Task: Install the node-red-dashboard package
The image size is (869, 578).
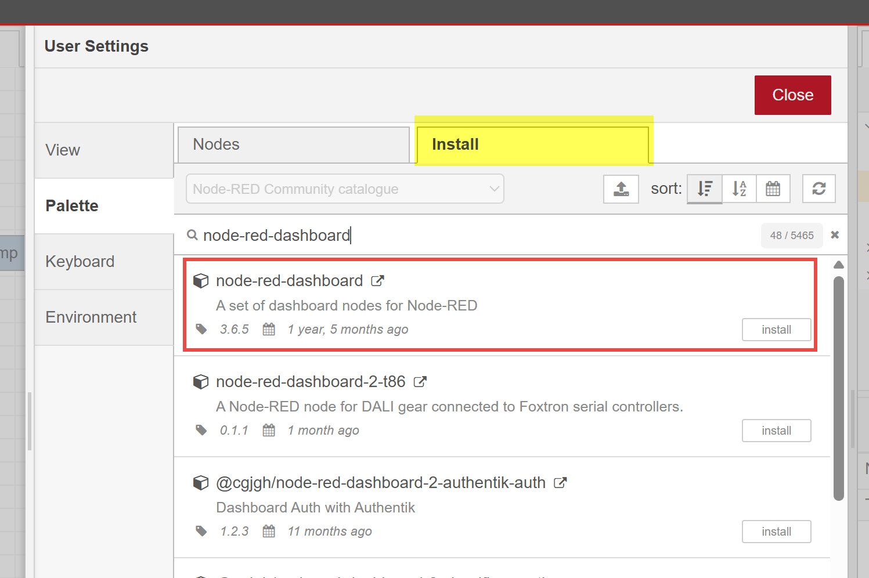Action: pyautogui.click(x=776, y=330)
